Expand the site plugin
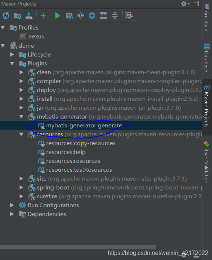212x260 pixels. 21,179
